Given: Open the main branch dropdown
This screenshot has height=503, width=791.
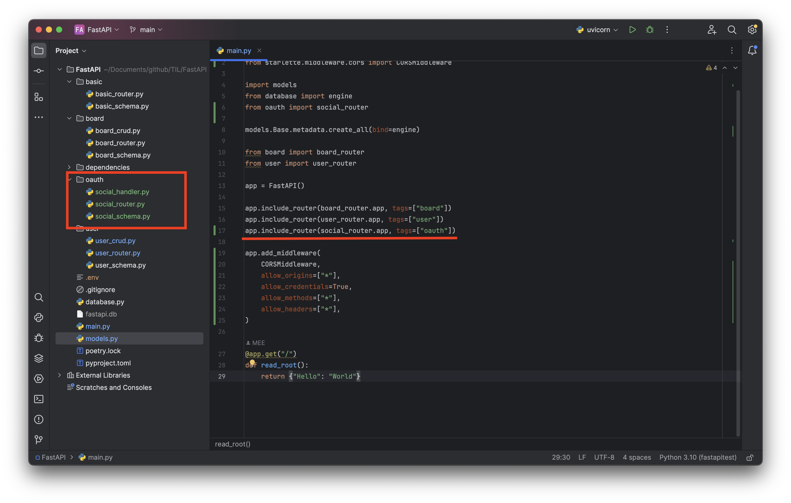Looking at the screenshot, I should point(147,30).
